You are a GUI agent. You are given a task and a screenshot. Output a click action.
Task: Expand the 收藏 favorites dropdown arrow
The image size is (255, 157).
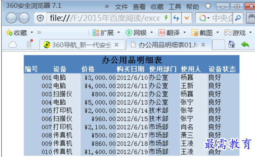[32, 32]
